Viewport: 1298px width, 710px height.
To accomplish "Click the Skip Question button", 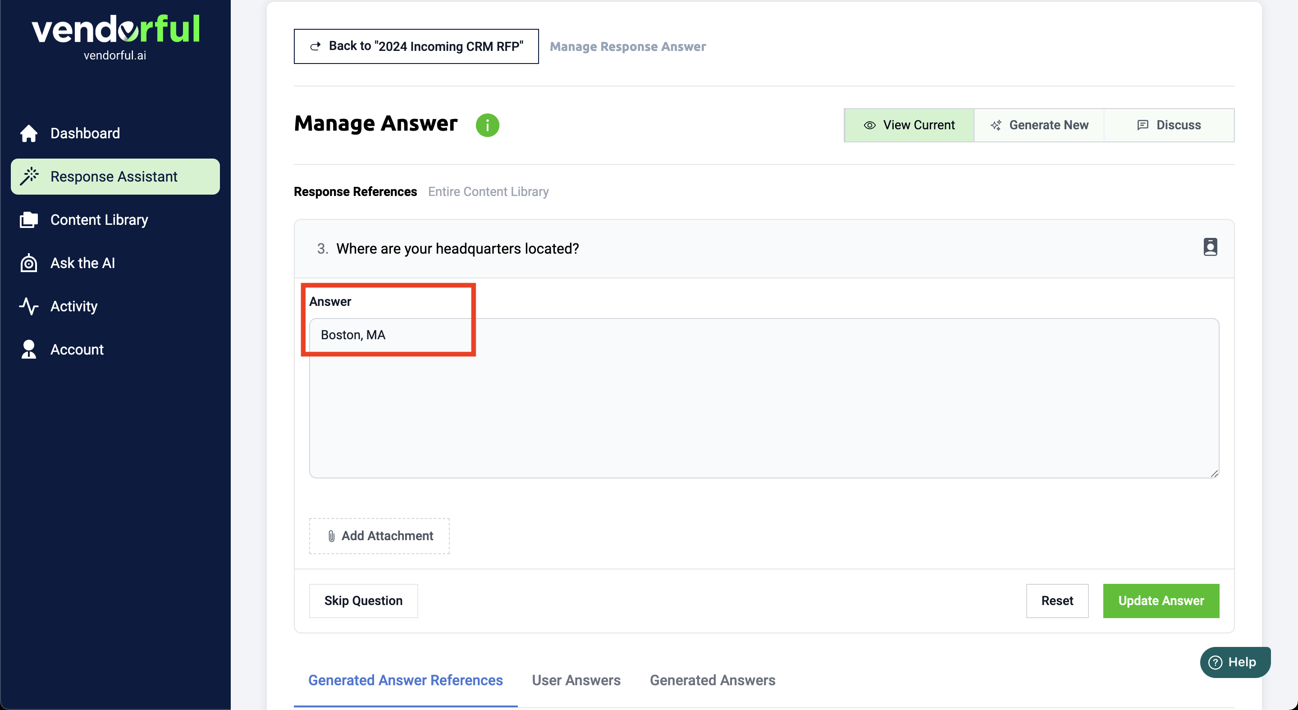I will pos(363,601).
